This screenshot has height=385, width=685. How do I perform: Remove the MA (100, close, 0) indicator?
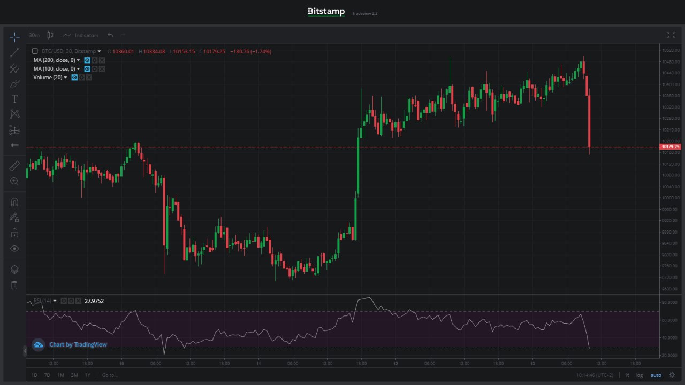(x=102, y=69)
